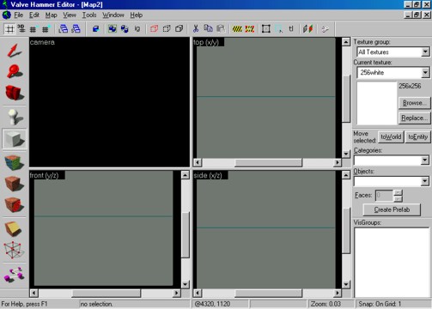Click top view horizontal scrollbar right arrow

(338, 162)
